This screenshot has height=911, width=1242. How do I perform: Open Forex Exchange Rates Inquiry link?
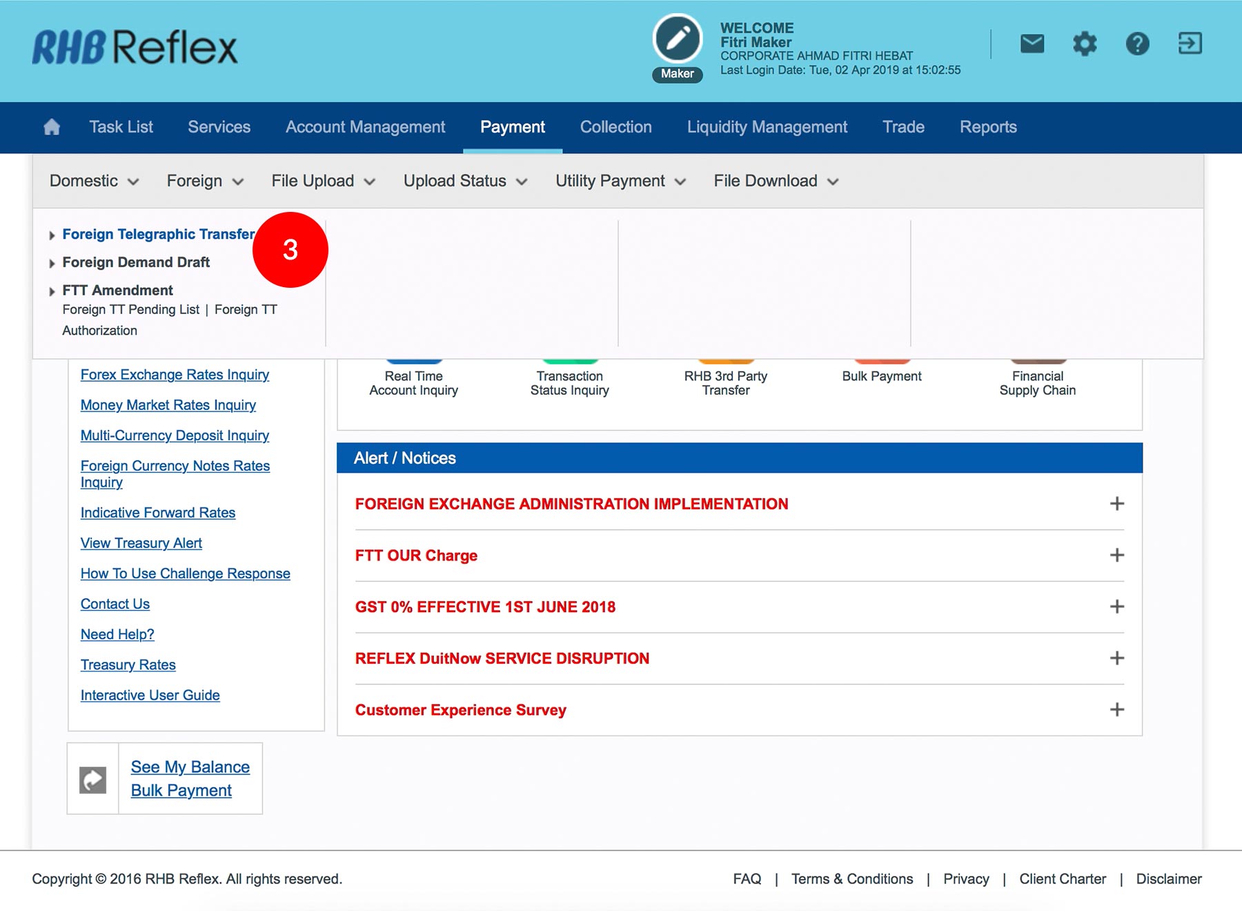point(175,375)
